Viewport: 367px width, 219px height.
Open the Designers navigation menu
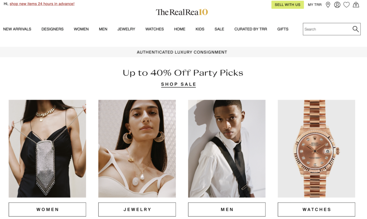pyautogui.click(x=52, y=29)
